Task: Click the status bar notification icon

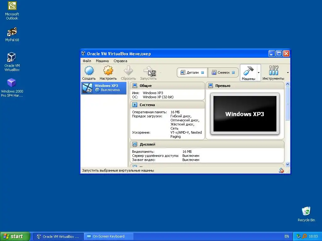Action: (x=281, y=170)
